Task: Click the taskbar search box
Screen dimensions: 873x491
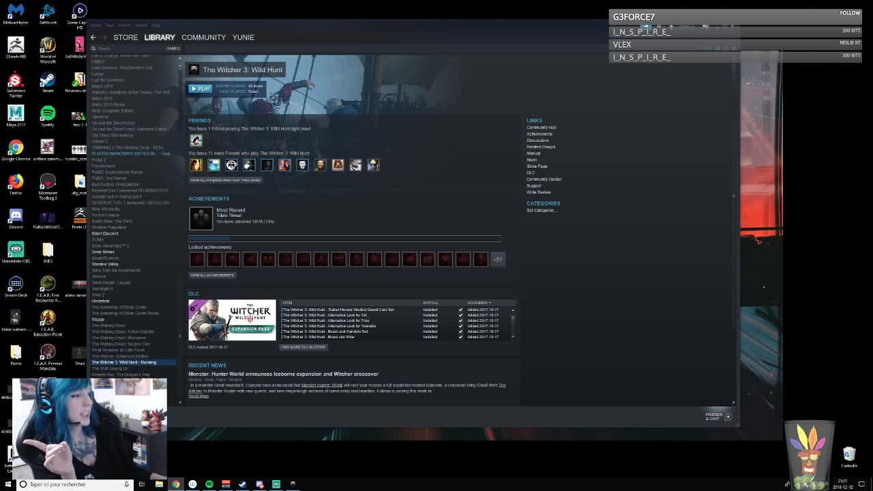Action: 75,484
